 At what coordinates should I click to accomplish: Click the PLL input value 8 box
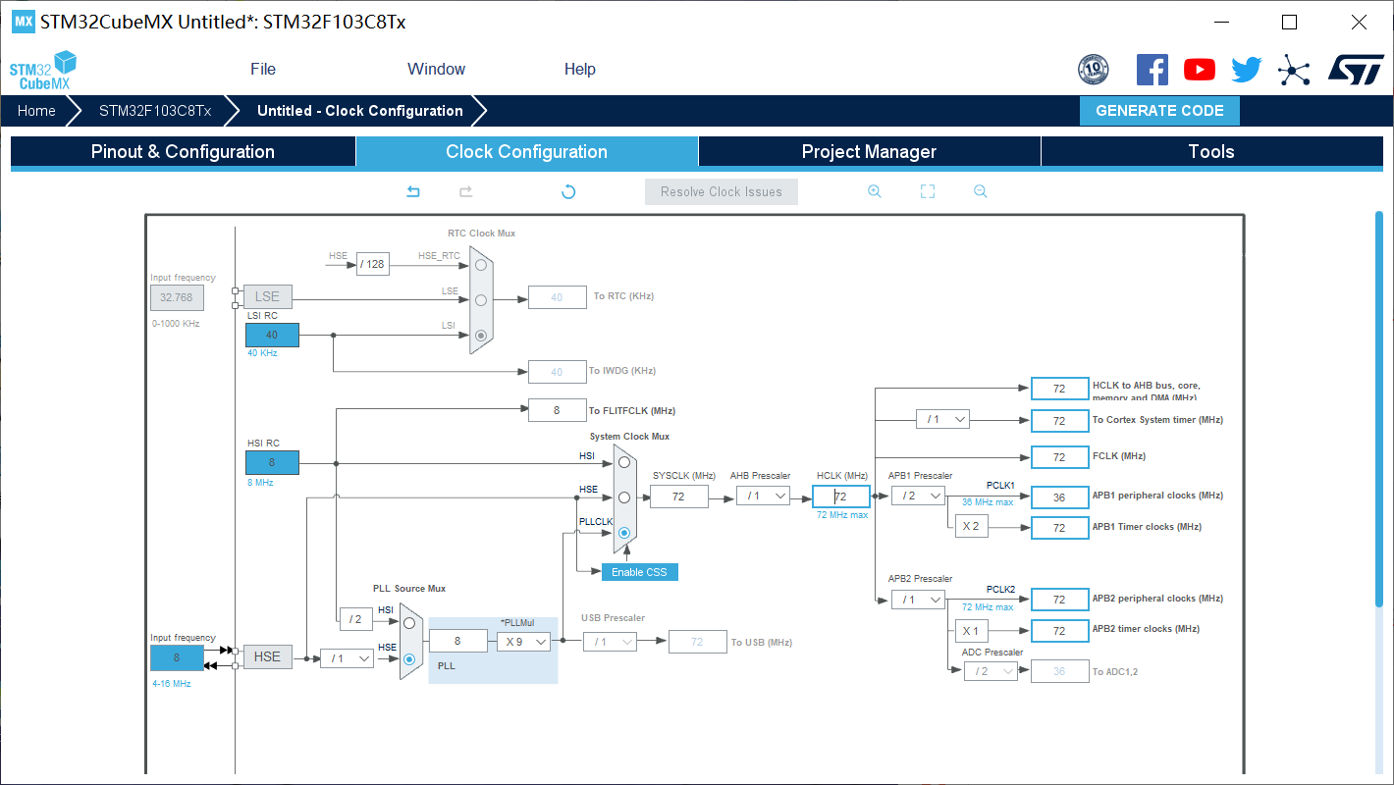click(x=457, y=641)
